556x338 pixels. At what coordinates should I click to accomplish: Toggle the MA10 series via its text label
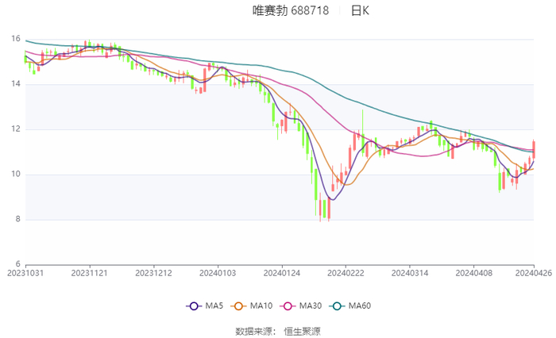click(x=261, y=306)
